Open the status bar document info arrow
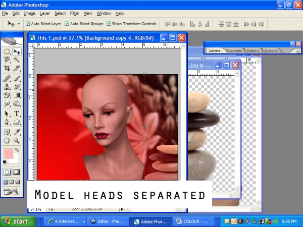This screenshot has width=303, height=227. (x=122, y=209)
